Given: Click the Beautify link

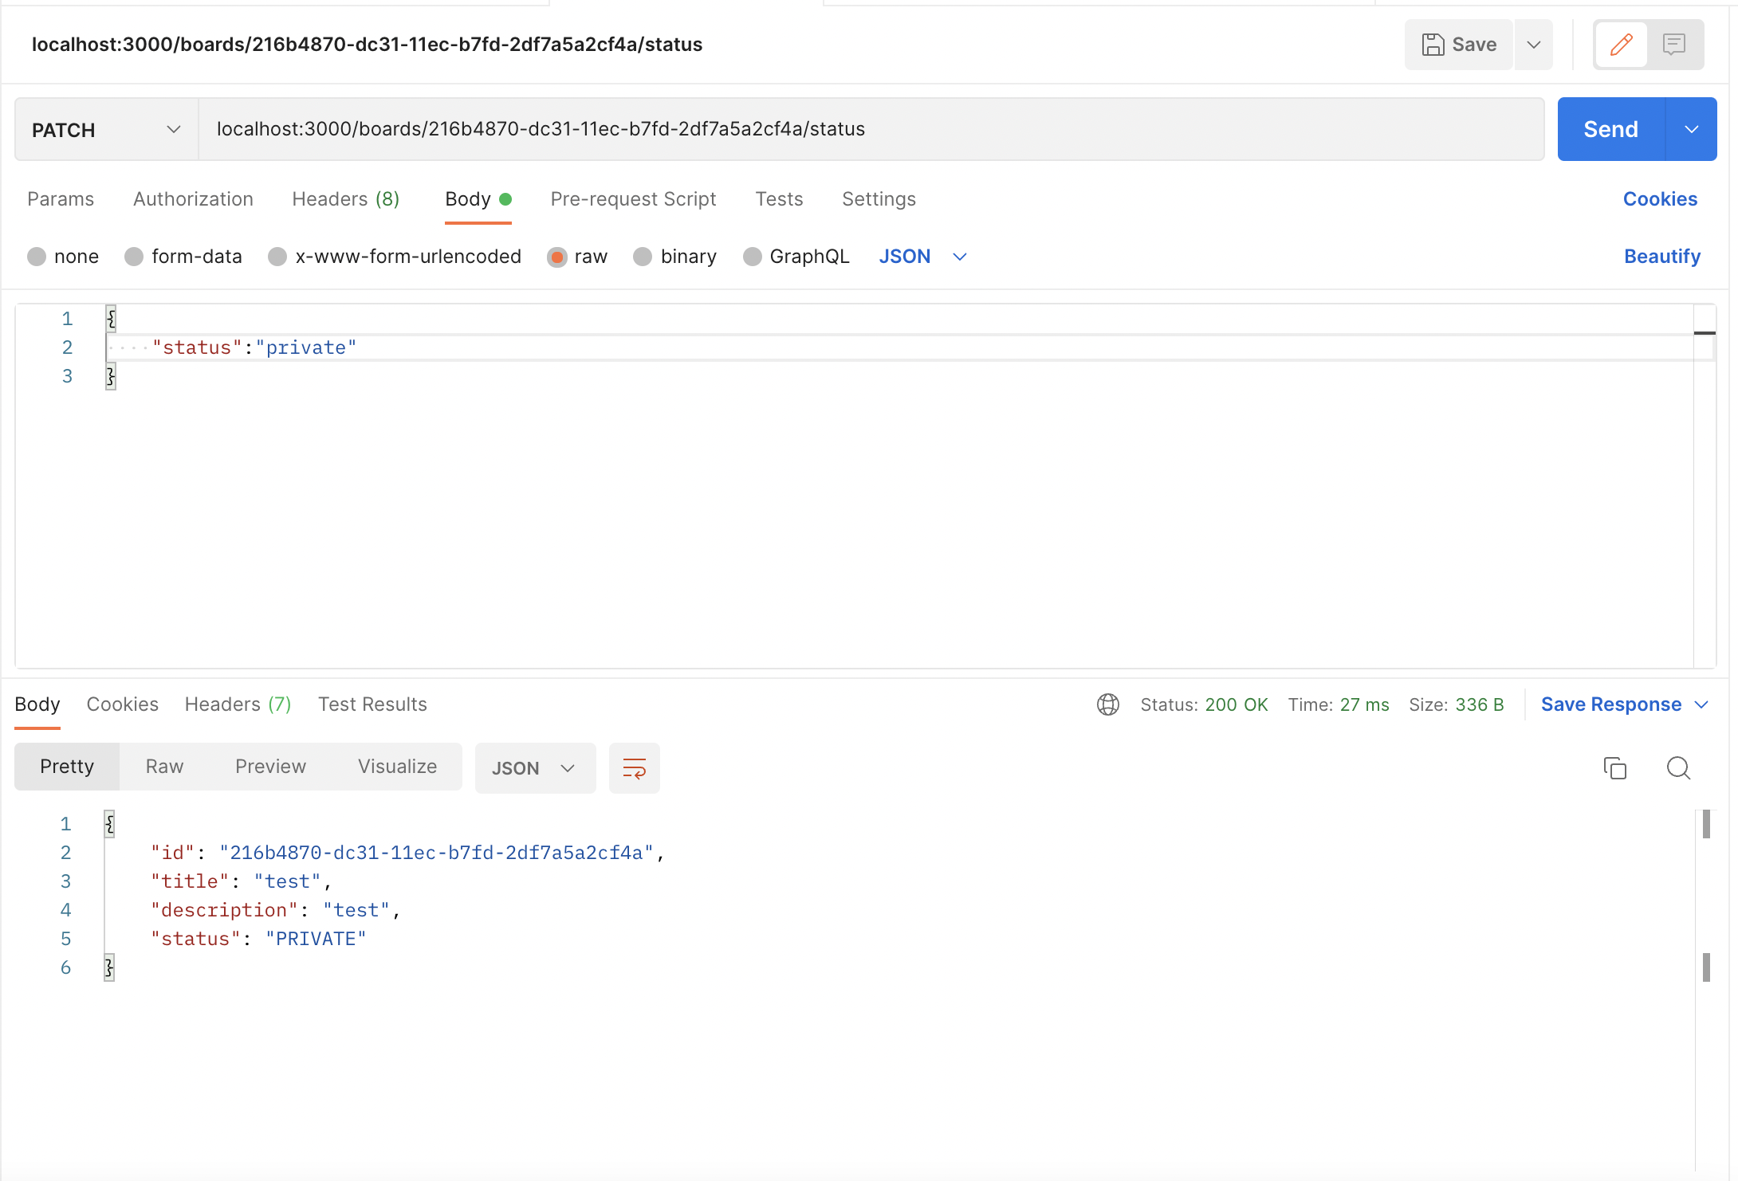Looking at the screenshot, I should (x=1661, y=257).
